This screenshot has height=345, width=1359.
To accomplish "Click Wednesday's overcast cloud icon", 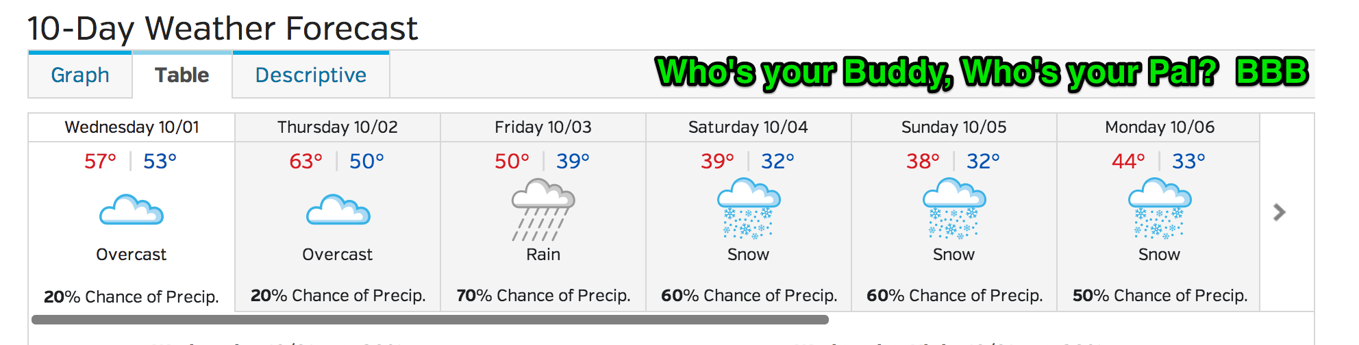I will pos(132,210).
